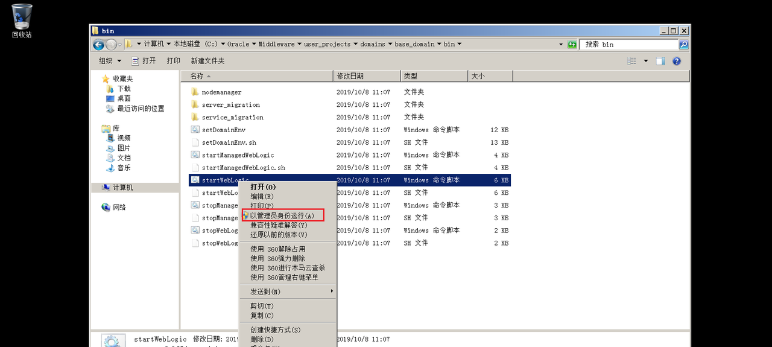Select 网络 in the navigation pane
Image resolution: width=772 pixels, height=347 pixels.
coord(119,208)
